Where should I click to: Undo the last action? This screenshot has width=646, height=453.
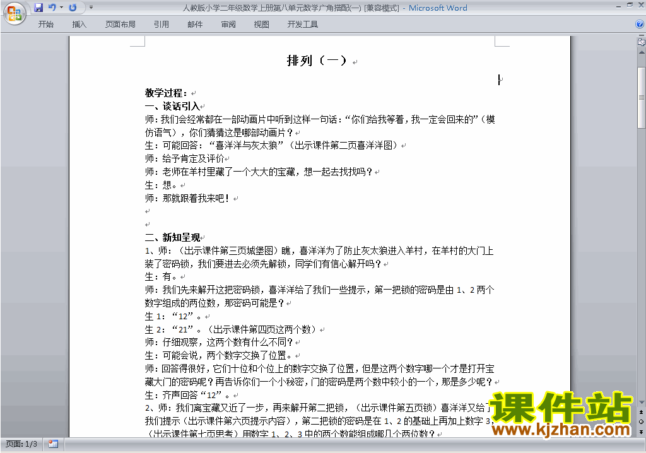pos(52,8)
